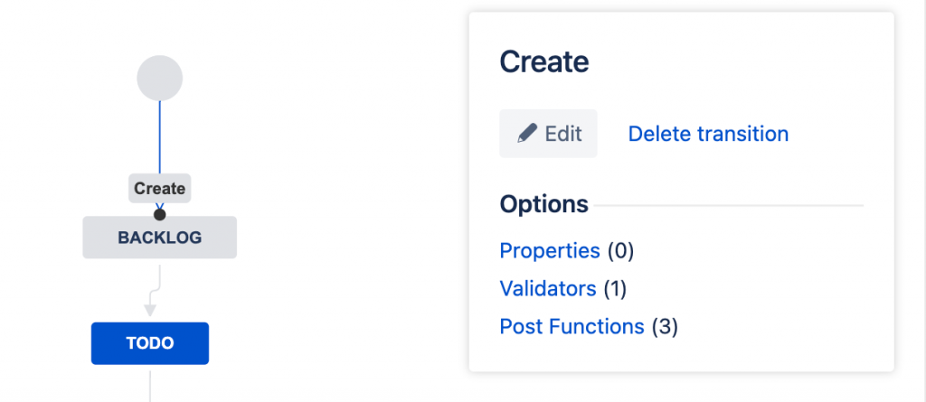
Task: Click the Options section heading
Action: (543, 205)
